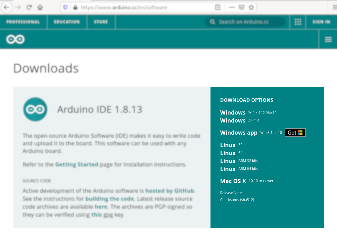Toggle reader view in address bar
The width and height of the screenshot is (337, 235).
[218, 7]
